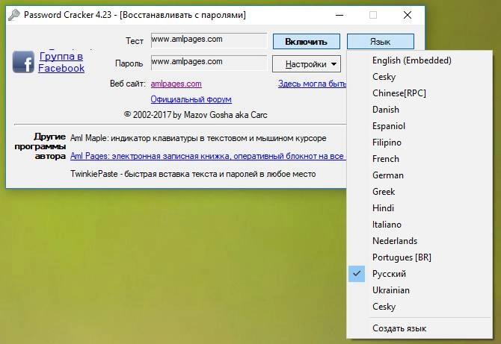This screenshot has width=501, height=344.
Task: Choose Chinese[RPC] from language menu
Action: coord(419,93)
